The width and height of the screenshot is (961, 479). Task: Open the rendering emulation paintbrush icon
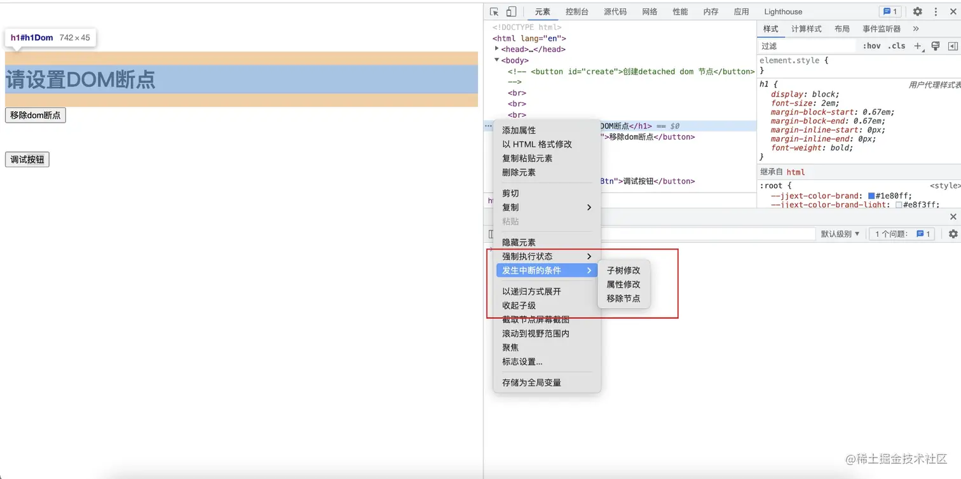(x=935, y=46)
